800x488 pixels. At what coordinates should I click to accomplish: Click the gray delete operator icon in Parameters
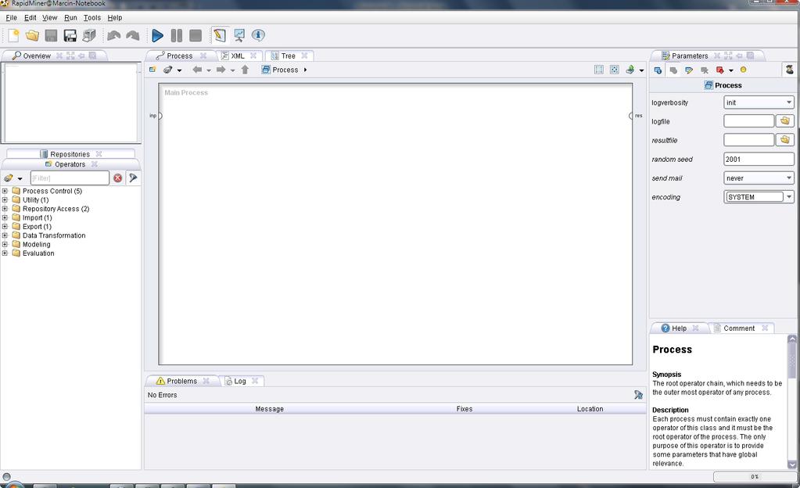point(705,70)
